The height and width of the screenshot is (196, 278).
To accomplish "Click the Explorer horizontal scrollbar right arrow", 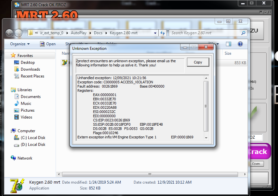I will [245, 174].
